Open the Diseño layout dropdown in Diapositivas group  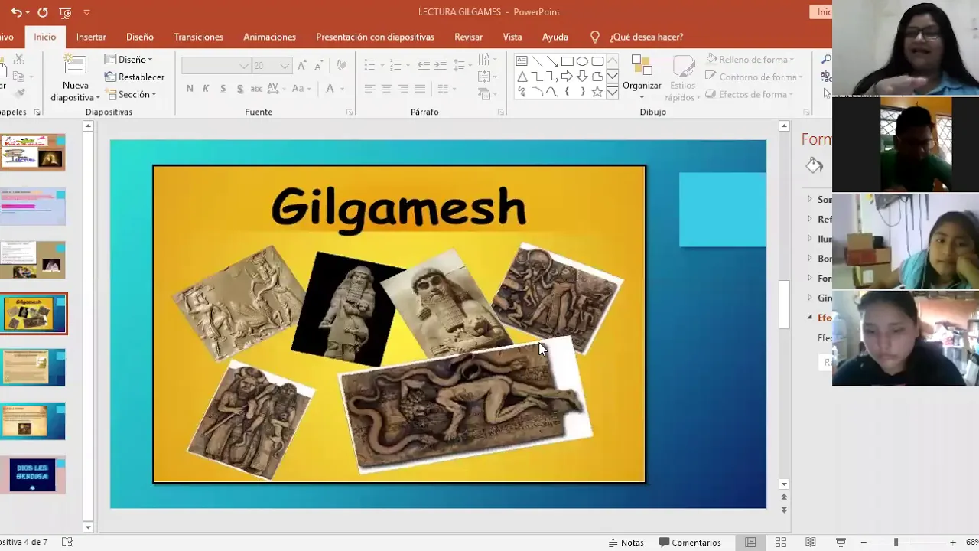click(x=128, y=59)
